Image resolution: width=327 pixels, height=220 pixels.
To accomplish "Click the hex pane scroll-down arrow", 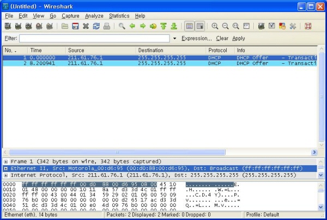I will tap(321, 207).
